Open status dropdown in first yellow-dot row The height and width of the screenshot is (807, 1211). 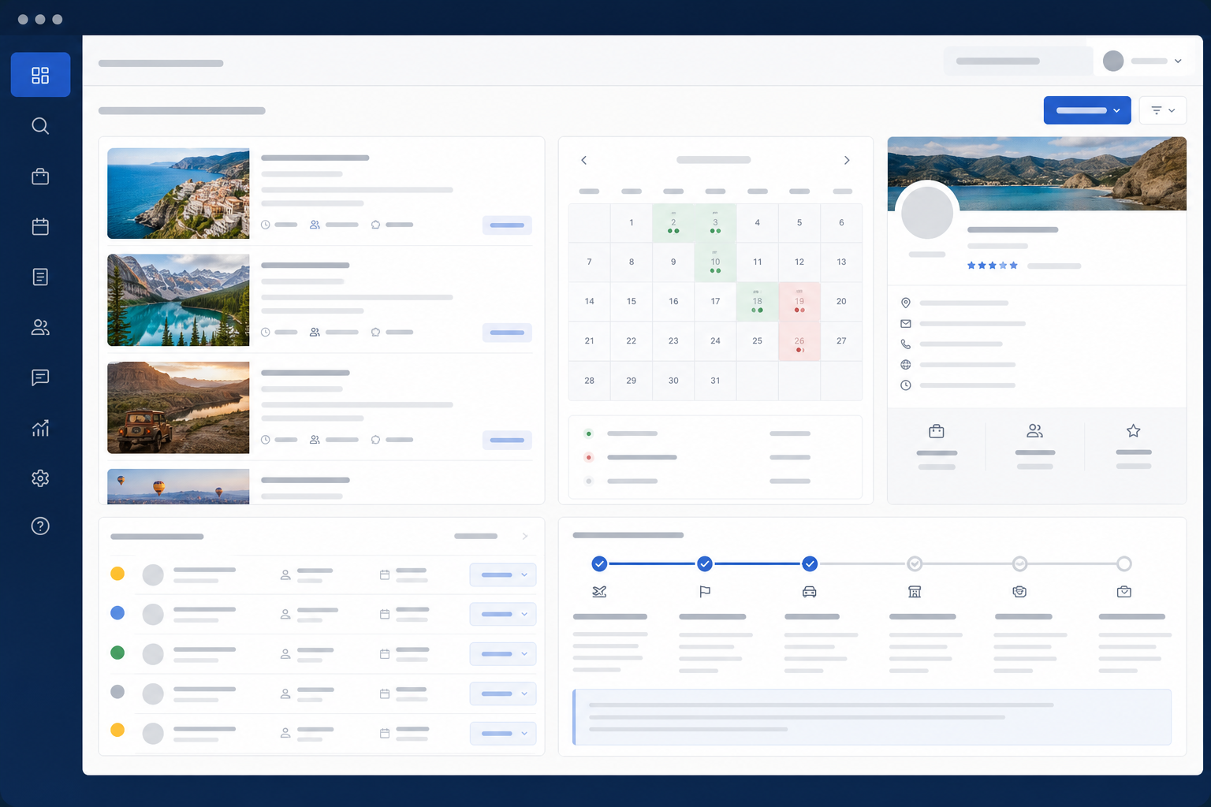(x=503, y=575)
